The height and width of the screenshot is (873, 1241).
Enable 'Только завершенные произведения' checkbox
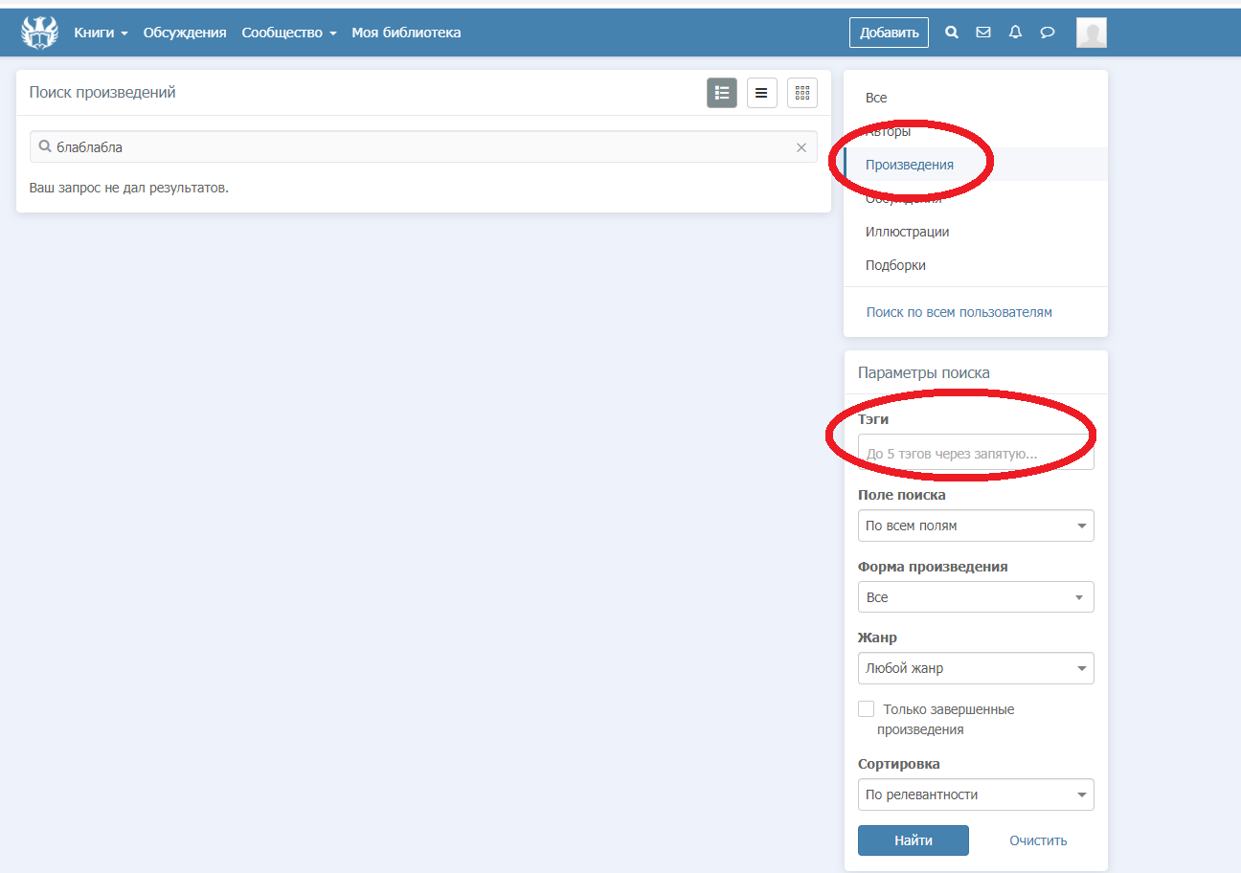(x=867, y=709)
